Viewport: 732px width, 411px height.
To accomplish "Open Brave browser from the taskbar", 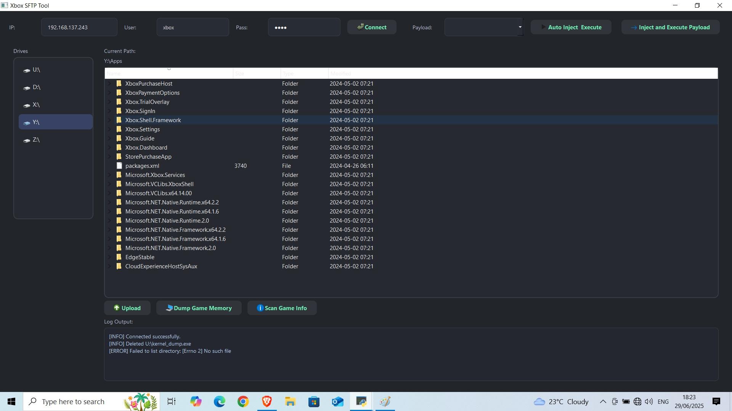I will [266, 401].
